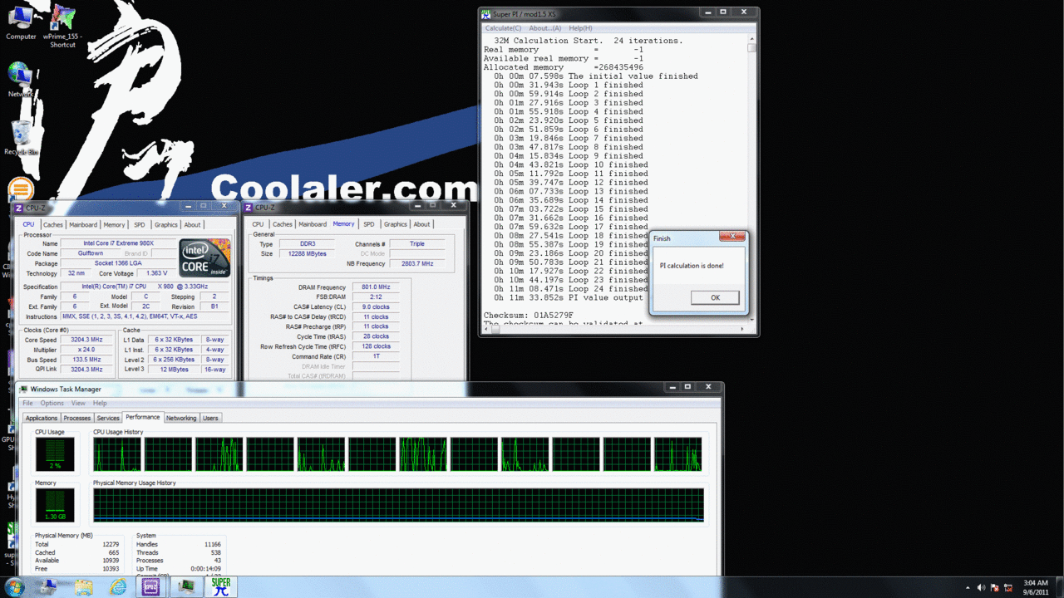The width and height of the screenshot is (1064, 598).
Task: Open Windows Explorer folder icon in taskbar
Action: (x=83, y=587)
